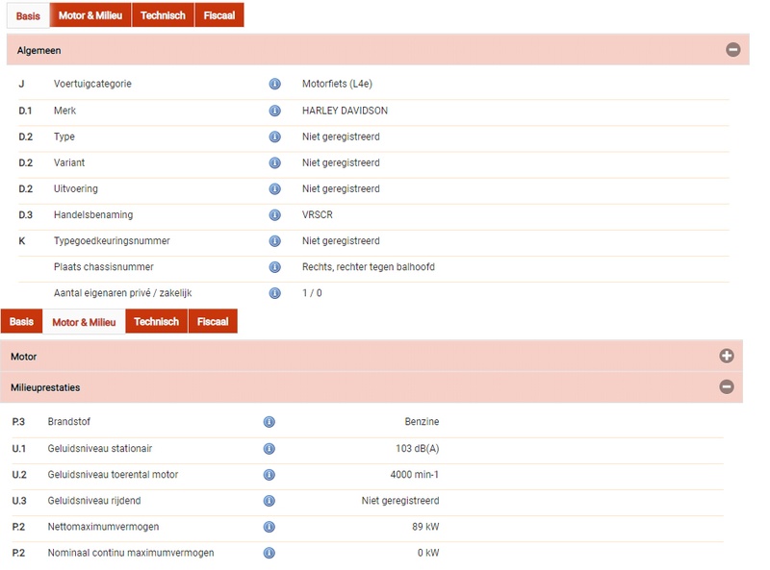
Task: Open info icon for Voertuigcategorie row
Action: 274,84
